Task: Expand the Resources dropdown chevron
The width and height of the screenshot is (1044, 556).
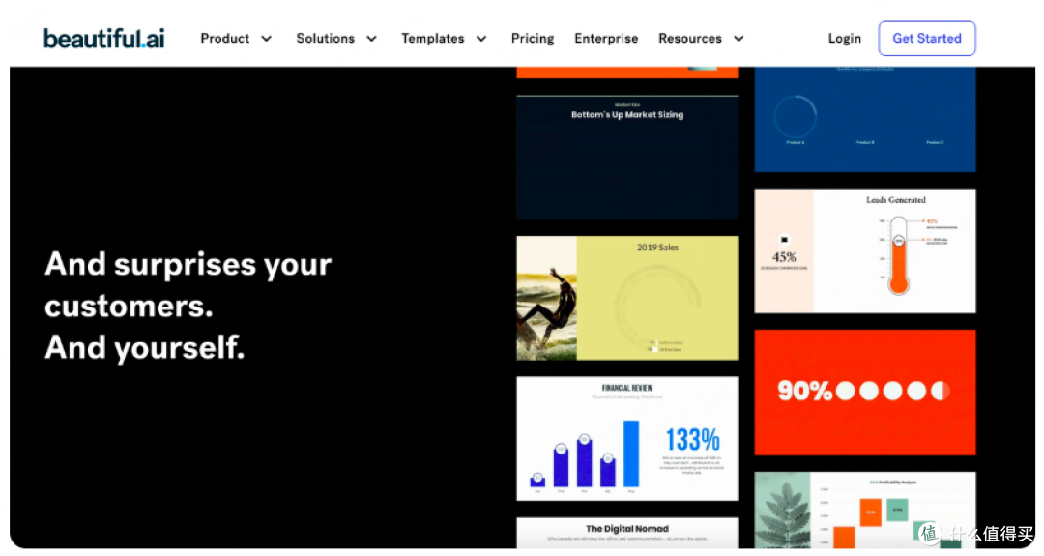Action: (739, 39)
